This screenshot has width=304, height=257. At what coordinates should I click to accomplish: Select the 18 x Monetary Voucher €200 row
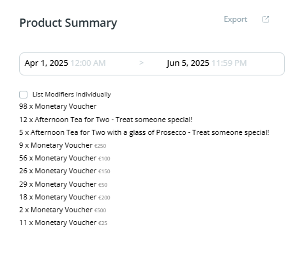[x=65, y=197]
